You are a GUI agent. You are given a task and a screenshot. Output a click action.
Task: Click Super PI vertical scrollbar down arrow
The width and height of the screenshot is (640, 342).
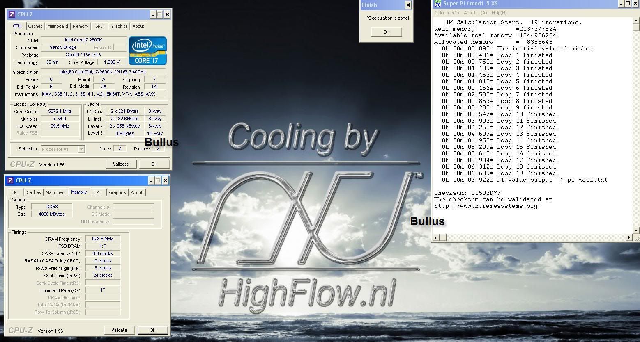coord(636,231)
